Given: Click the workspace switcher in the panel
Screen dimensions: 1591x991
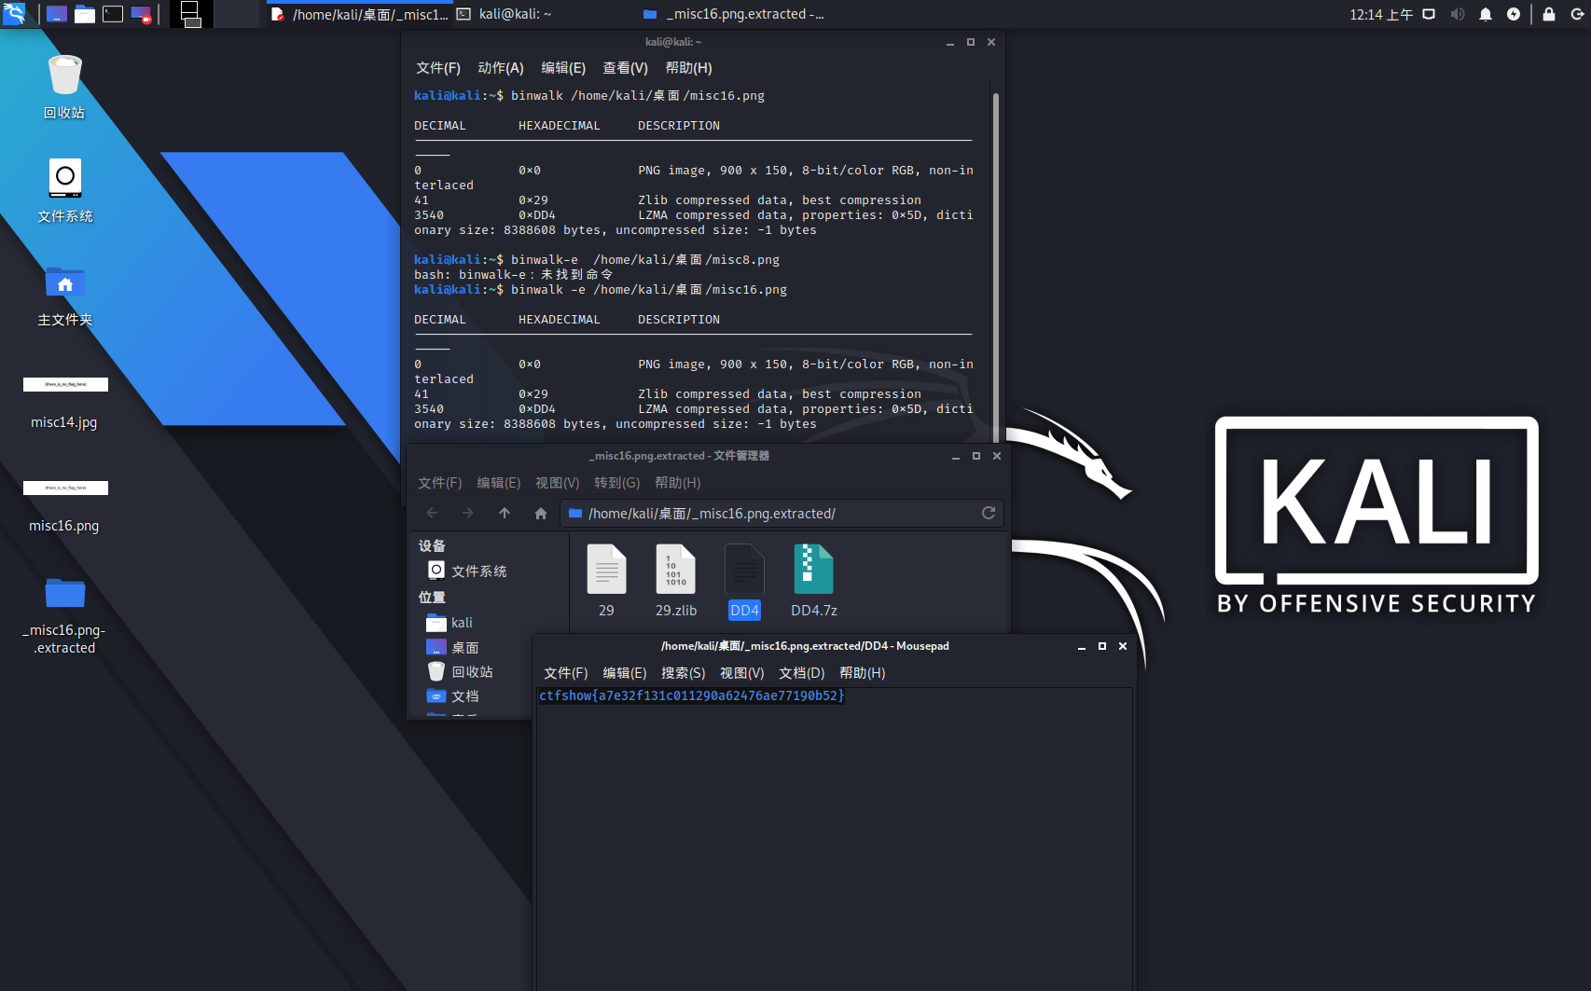Looking at the screenshot, I should tap(214, 14).
